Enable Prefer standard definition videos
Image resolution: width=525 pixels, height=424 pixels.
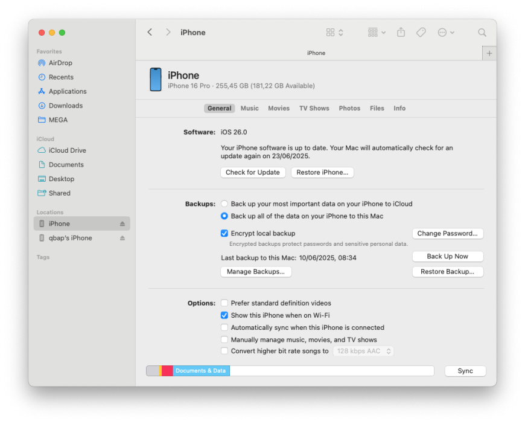click(x=224, y=303)
